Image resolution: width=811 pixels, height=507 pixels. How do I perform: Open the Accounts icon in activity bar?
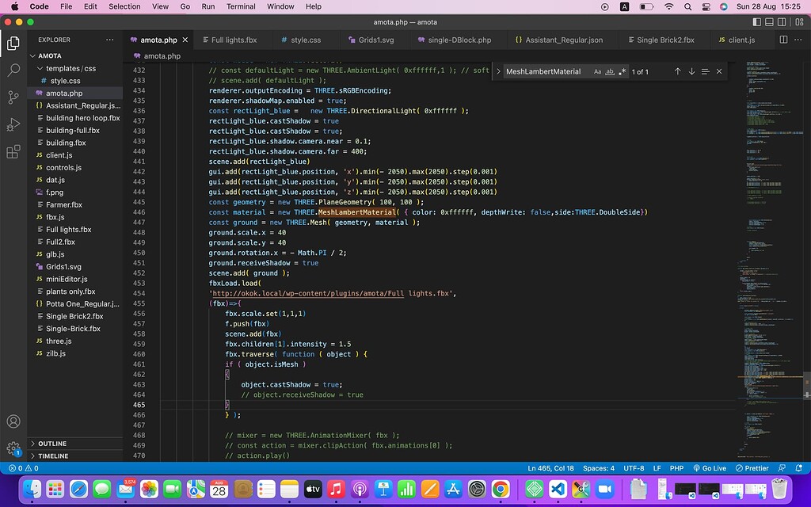[13, 421]
